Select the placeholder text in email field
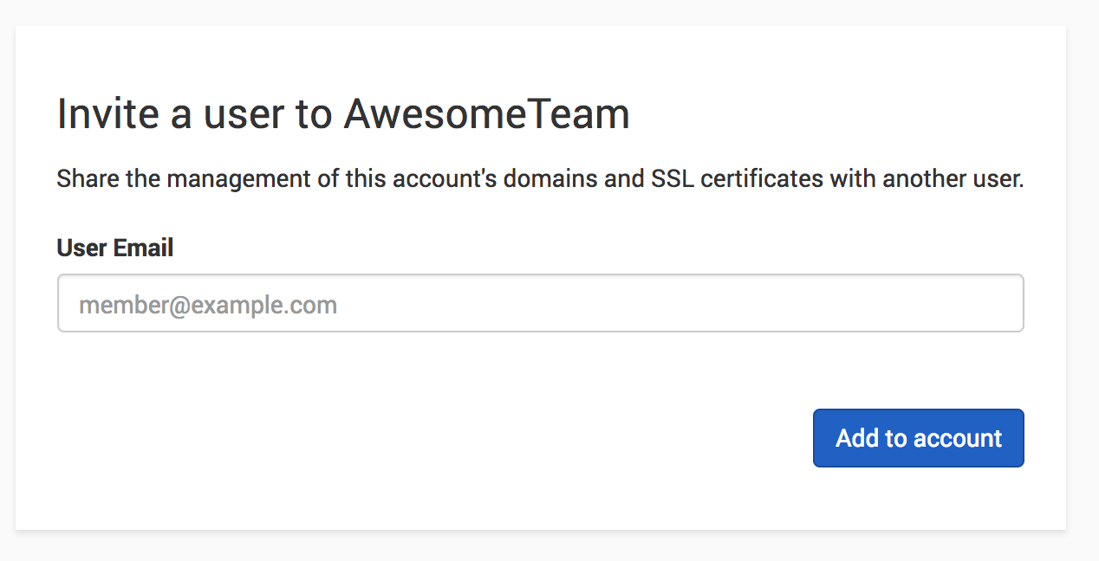 [208, 303]
